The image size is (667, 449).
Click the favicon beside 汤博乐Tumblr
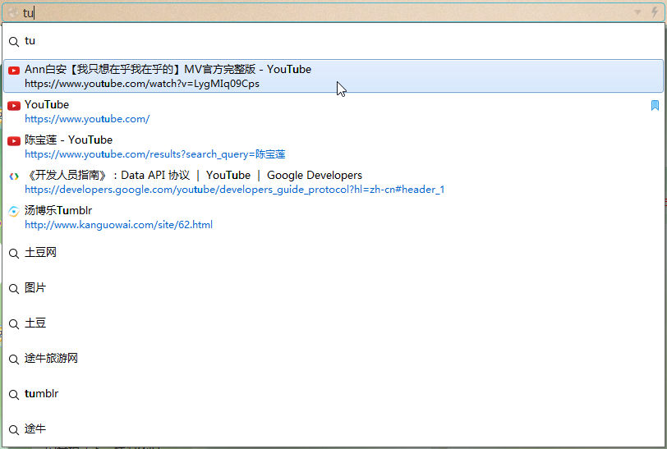coord(14,211)
